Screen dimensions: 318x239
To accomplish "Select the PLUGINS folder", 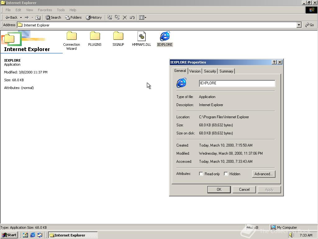I will tap(95, 39).
